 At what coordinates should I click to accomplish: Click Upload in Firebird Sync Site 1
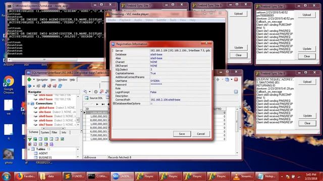click(x=306, y=15)
